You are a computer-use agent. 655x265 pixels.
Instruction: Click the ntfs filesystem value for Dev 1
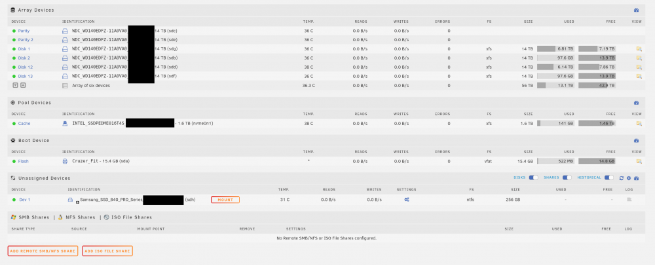click(470, 200)
